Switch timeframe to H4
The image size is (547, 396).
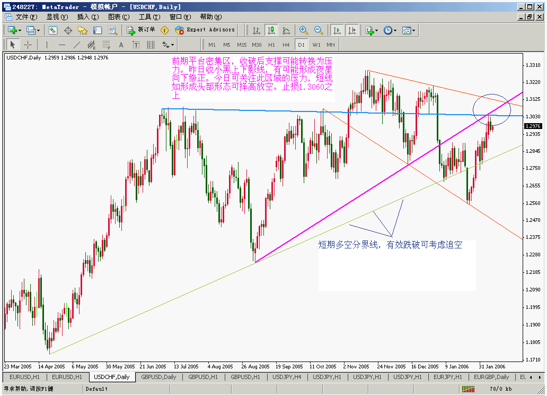point(286,45)
